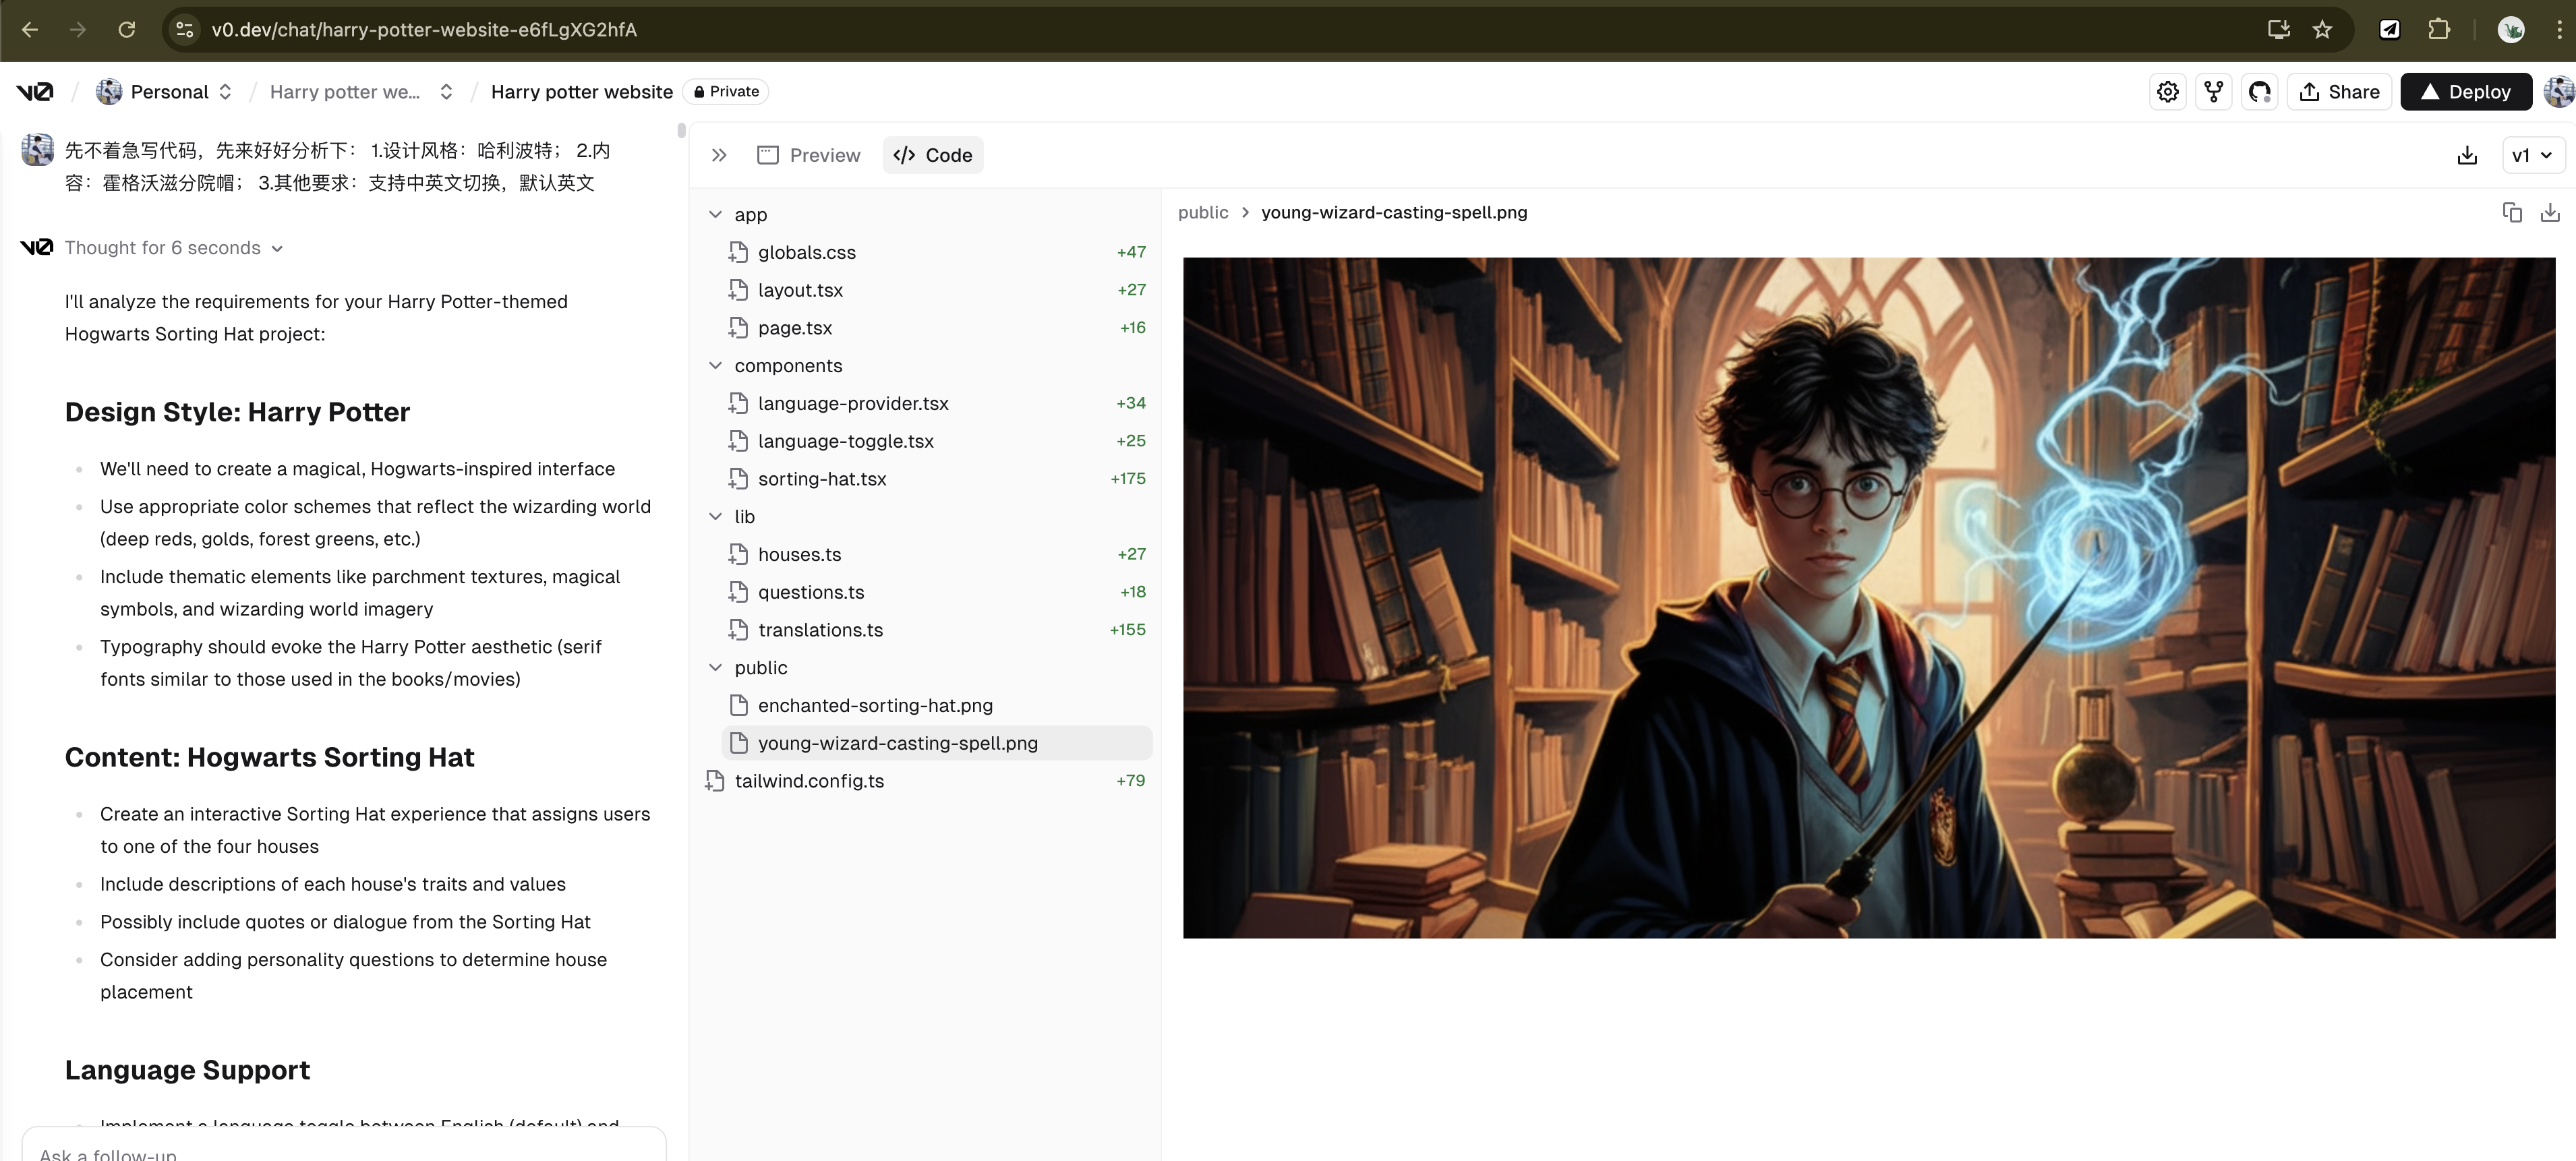This screenshot has height=1161, width=2576.
Task: Switch to the Preview tab
Action: tap(809, 155)
